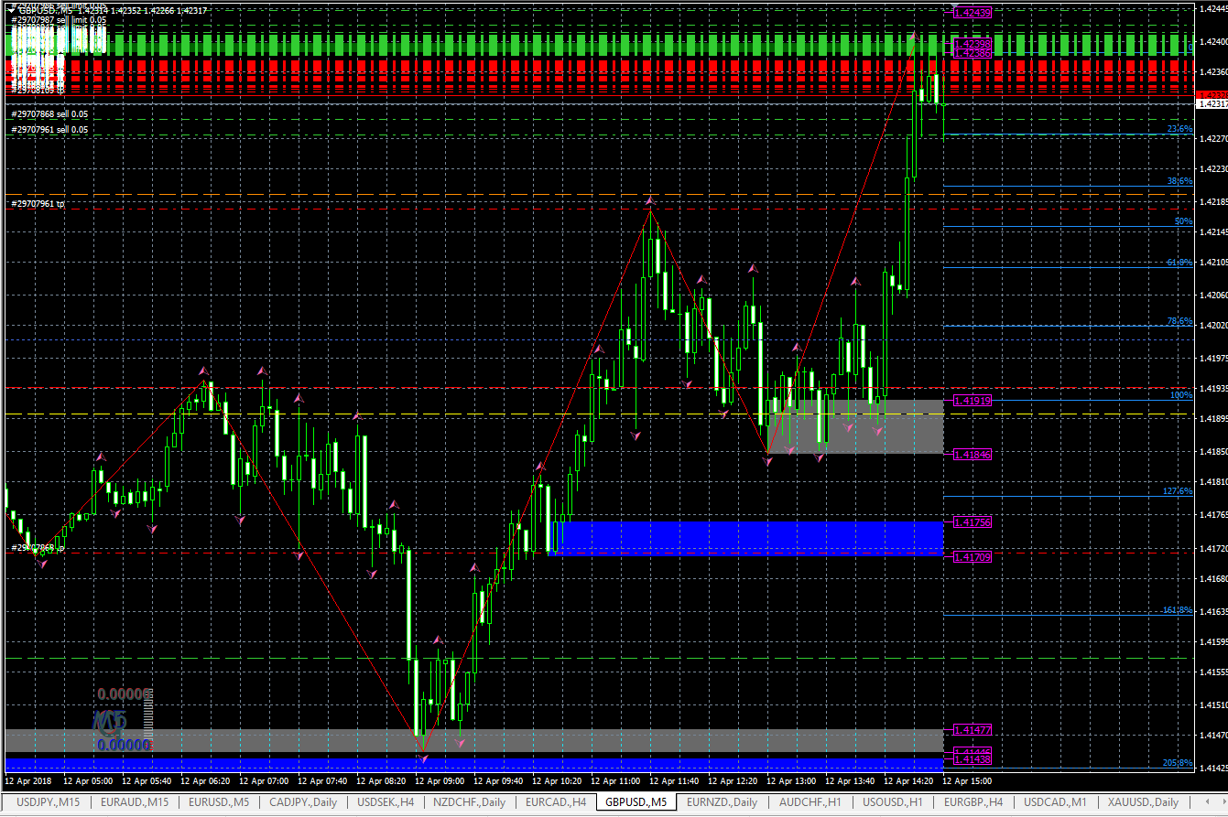
Task: Click the 12 Apr 2018 date on time axis
Action: point(30,781)
